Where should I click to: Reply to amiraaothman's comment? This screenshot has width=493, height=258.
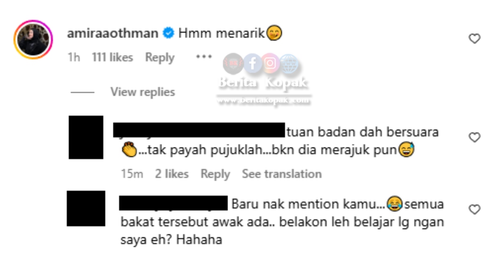[x=160, y=58]
